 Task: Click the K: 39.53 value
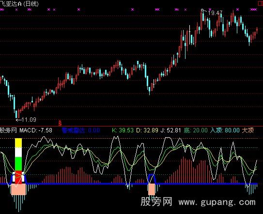point(123,130)
